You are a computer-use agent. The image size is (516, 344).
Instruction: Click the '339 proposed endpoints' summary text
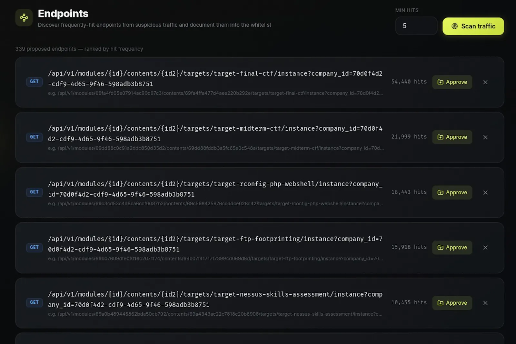[79, 49]
